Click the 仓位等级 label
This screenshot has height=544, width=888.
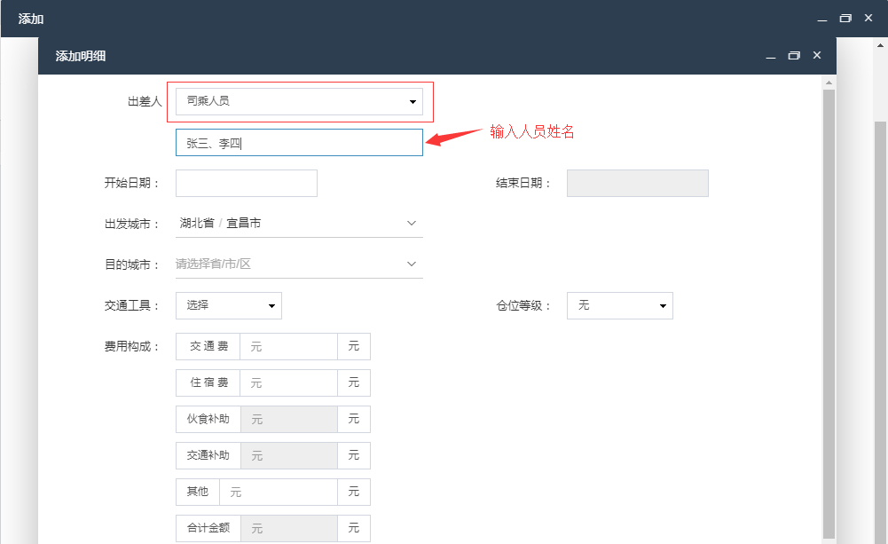[x=523, y=305]
